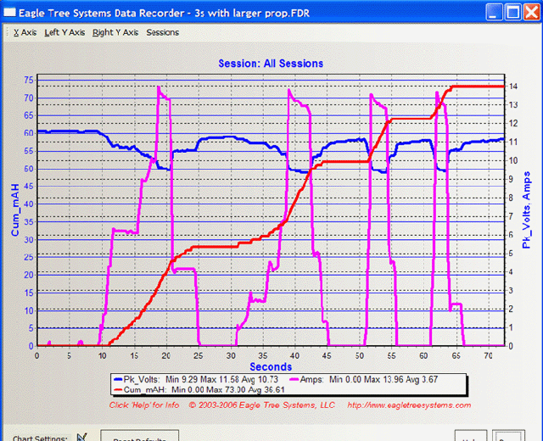The width and height of the screenshot is (543, 441).
Task: Click the "Click 'Help' for Info" text
Action: point(144,405)
